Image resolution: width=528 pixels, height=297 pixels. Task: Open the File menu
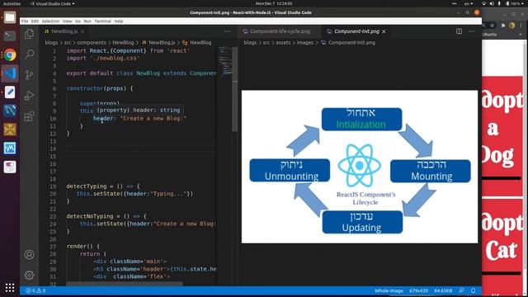(25, 21)
